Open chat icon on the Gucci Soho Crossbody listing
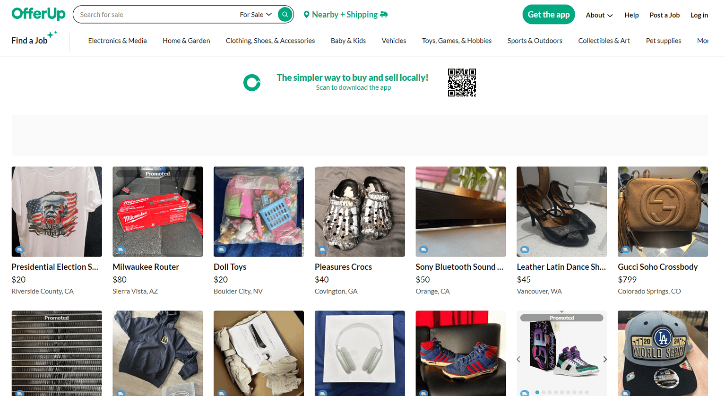This screenshot has height=396, width=725. pos(627,249)
